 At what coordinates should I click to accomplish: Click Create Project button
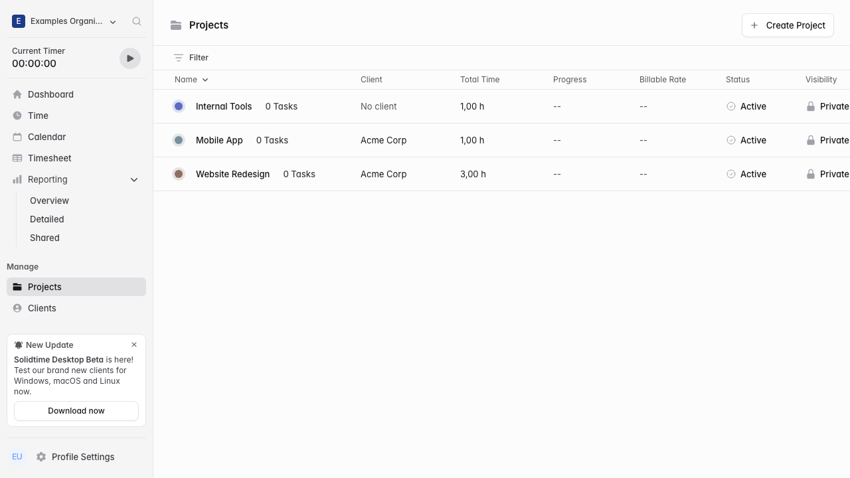(x=788, y=25)
